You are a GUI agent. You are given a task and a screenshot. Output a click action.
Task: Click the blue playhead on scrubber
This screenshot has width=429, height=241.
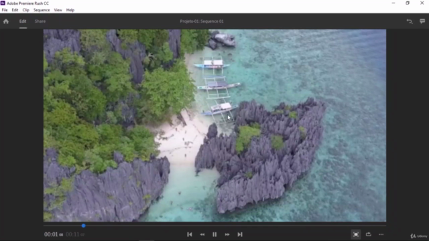point(83,226)
